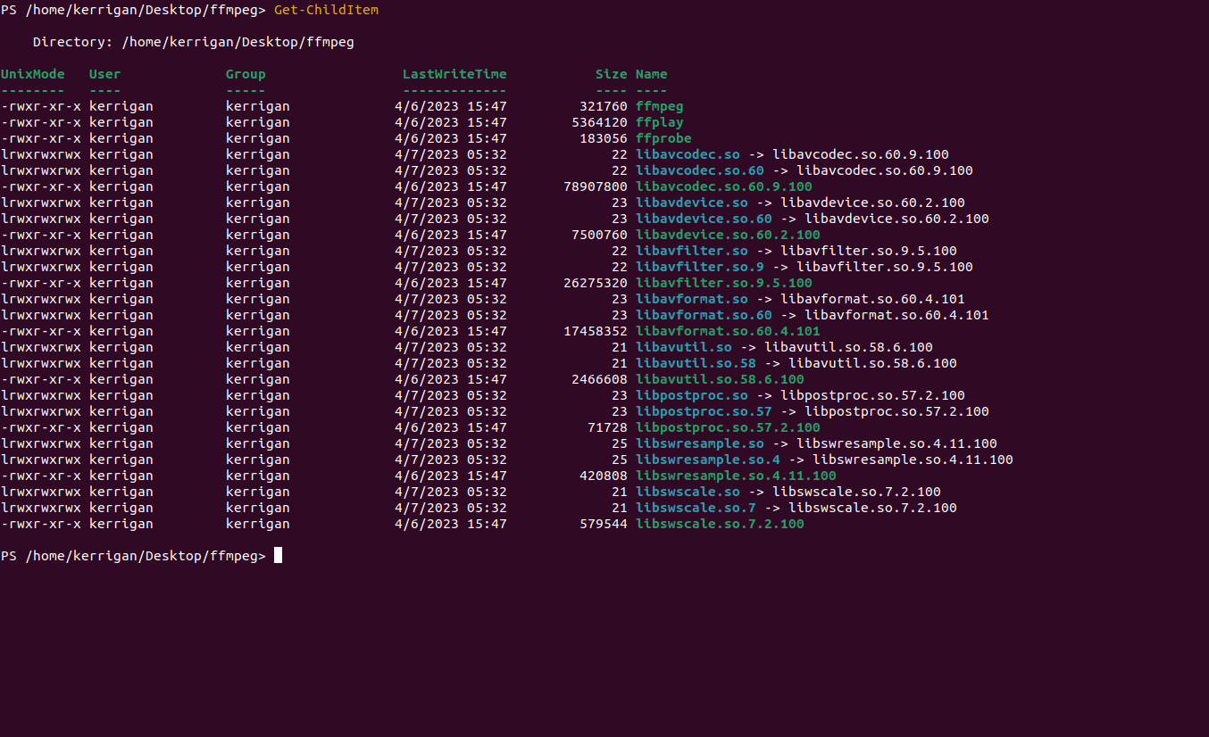The width and height of the screenshot is (1209, 737).
Task: Click the libavutil.so.58.6.100 file name
Action: (719, 378)
